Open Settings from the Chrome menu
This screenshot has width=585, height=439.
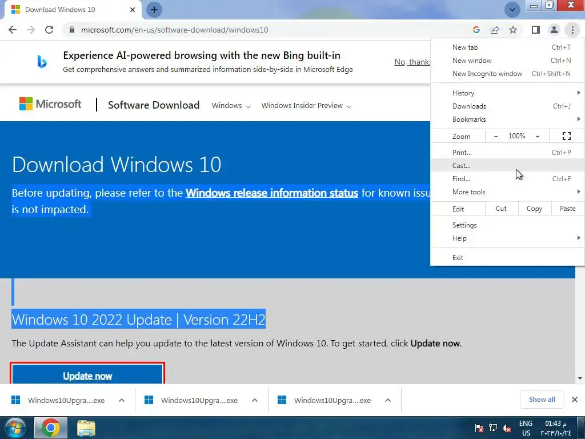(508, 225)
